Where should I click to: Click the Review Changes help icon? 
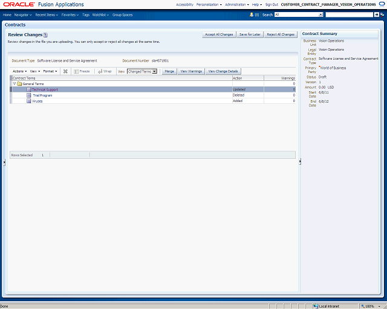[45, 35]
